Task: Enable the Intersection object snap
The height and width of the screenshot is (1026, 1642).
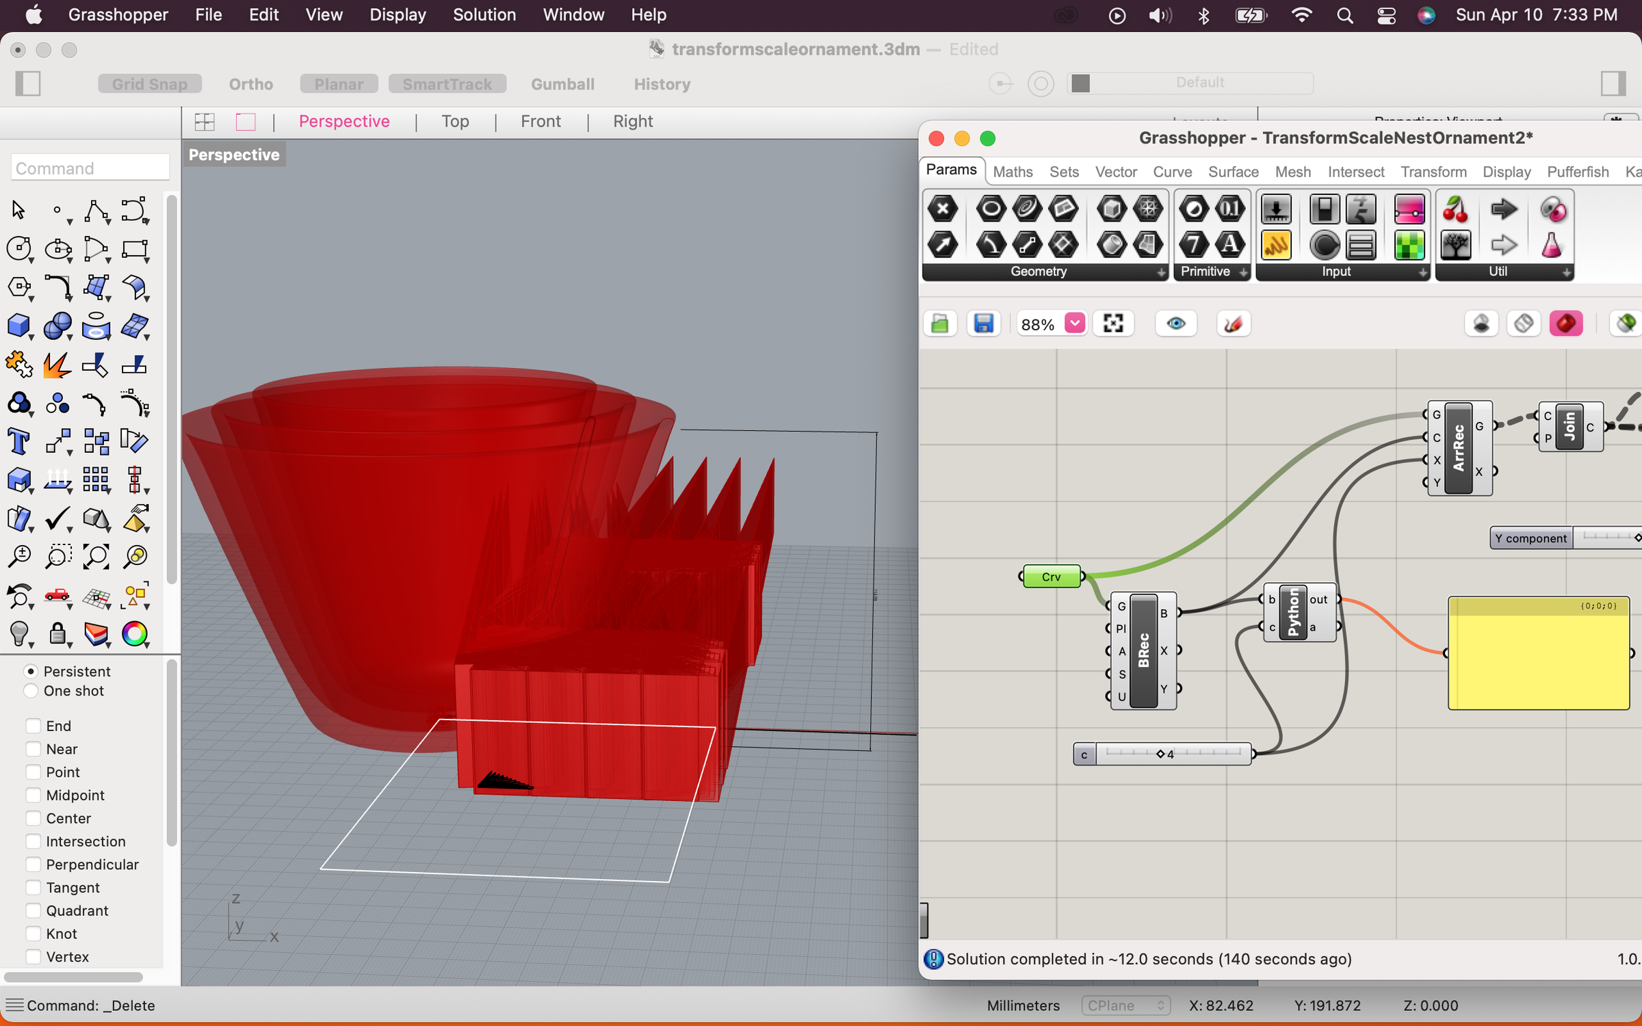Action: (33, 841)
